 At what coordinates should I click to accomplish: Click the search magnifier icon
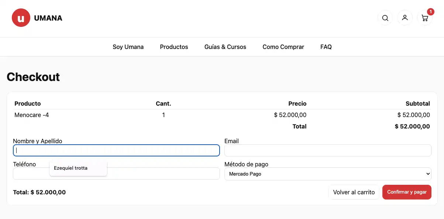[x=385, y=18]
